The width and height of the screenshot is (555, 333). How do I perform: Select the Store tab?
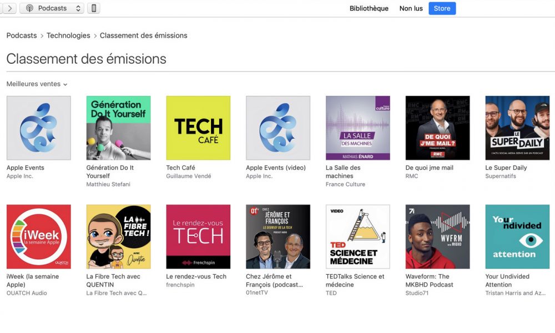tap(442, 8)
